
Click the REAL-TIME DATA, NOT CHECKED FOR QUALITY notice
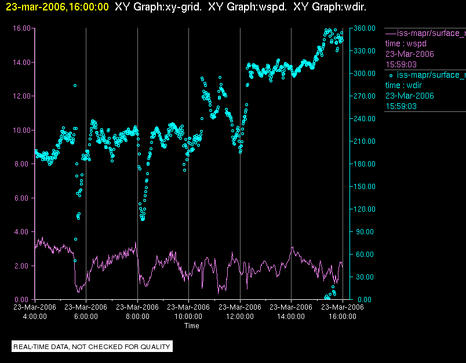[92, 347]
